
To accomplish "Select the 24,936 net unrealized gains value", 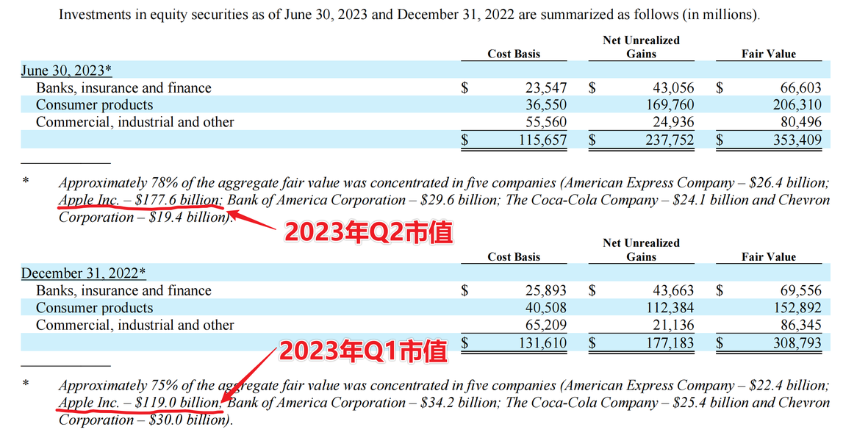I will [x=673, y=123].
